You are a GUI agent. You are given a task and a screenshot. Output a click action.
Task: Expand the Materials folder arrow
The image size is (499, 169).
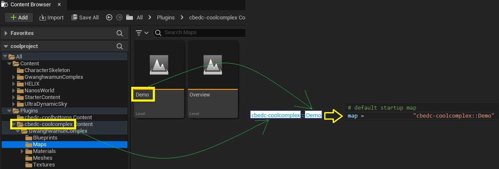click(22, 151)
